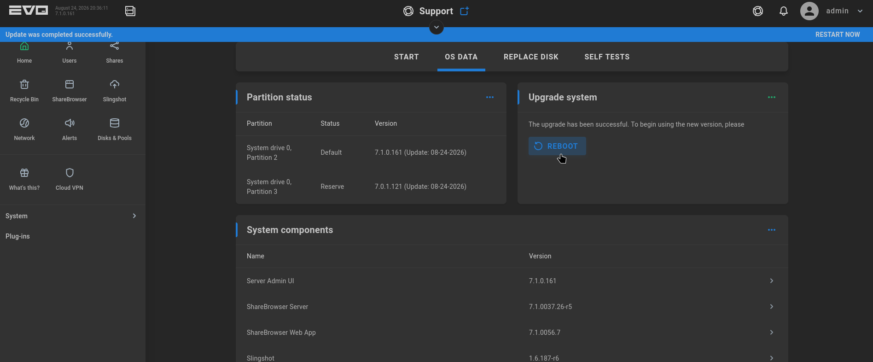The width and height of the screenshot is (873, 362).
Task: Open Partition status options menu
Action: (490, 97)
